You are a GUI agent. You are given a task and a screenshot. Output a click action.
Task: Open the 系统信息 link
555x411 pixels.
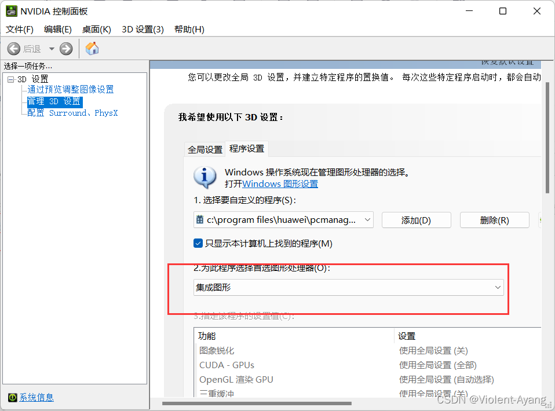(36, 398)
